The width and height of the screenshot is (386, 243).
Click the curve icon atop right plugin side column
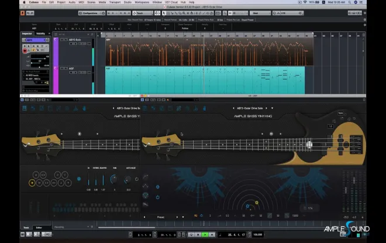pos(146,177)
